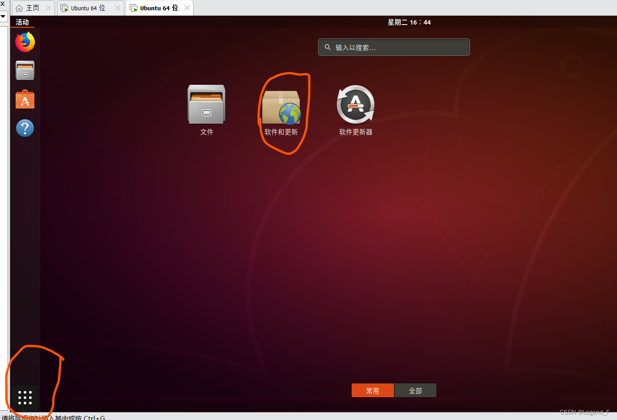Click the search field 输入以搜索
The height and width of the screenshot is (420, 617).
click(394, 47)
